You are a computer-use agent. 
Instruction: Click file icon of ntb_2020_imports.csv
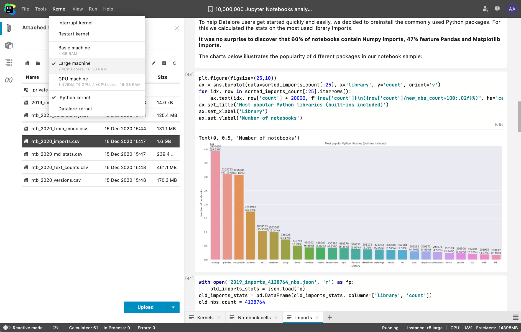click(x=26, y=141)
